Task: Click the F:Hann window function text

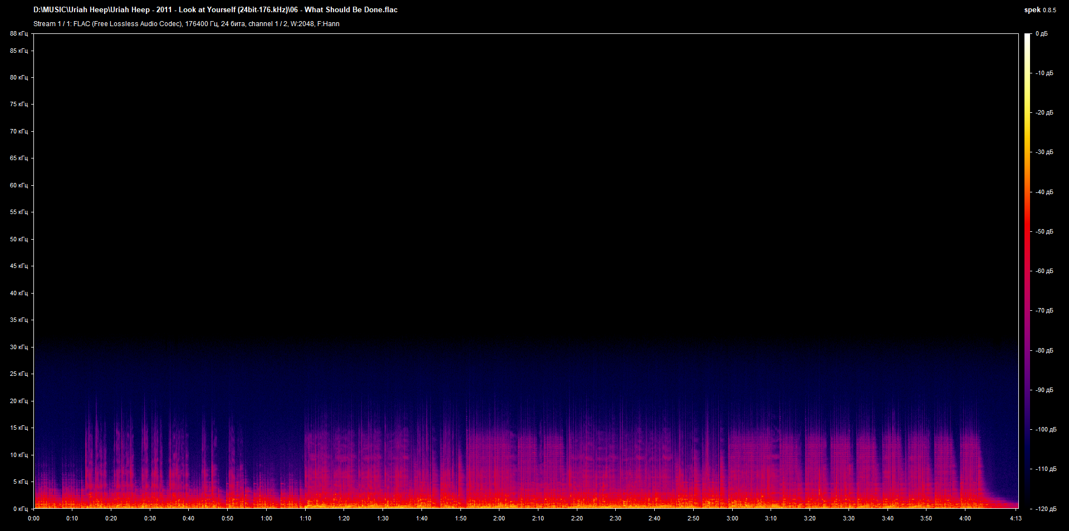Action: (328, 24)
